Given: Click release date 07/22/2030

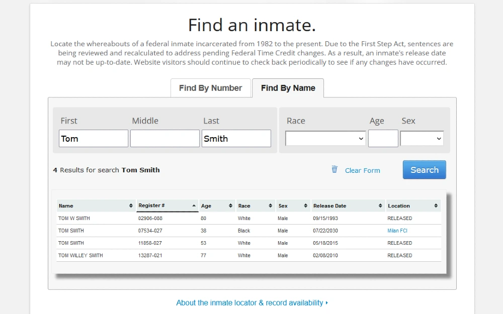Looking at the screenshot, I should 325,231.
